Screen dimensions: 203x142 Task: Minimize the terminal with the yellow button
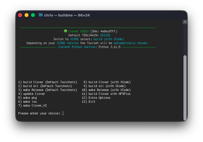pos(27,15)
